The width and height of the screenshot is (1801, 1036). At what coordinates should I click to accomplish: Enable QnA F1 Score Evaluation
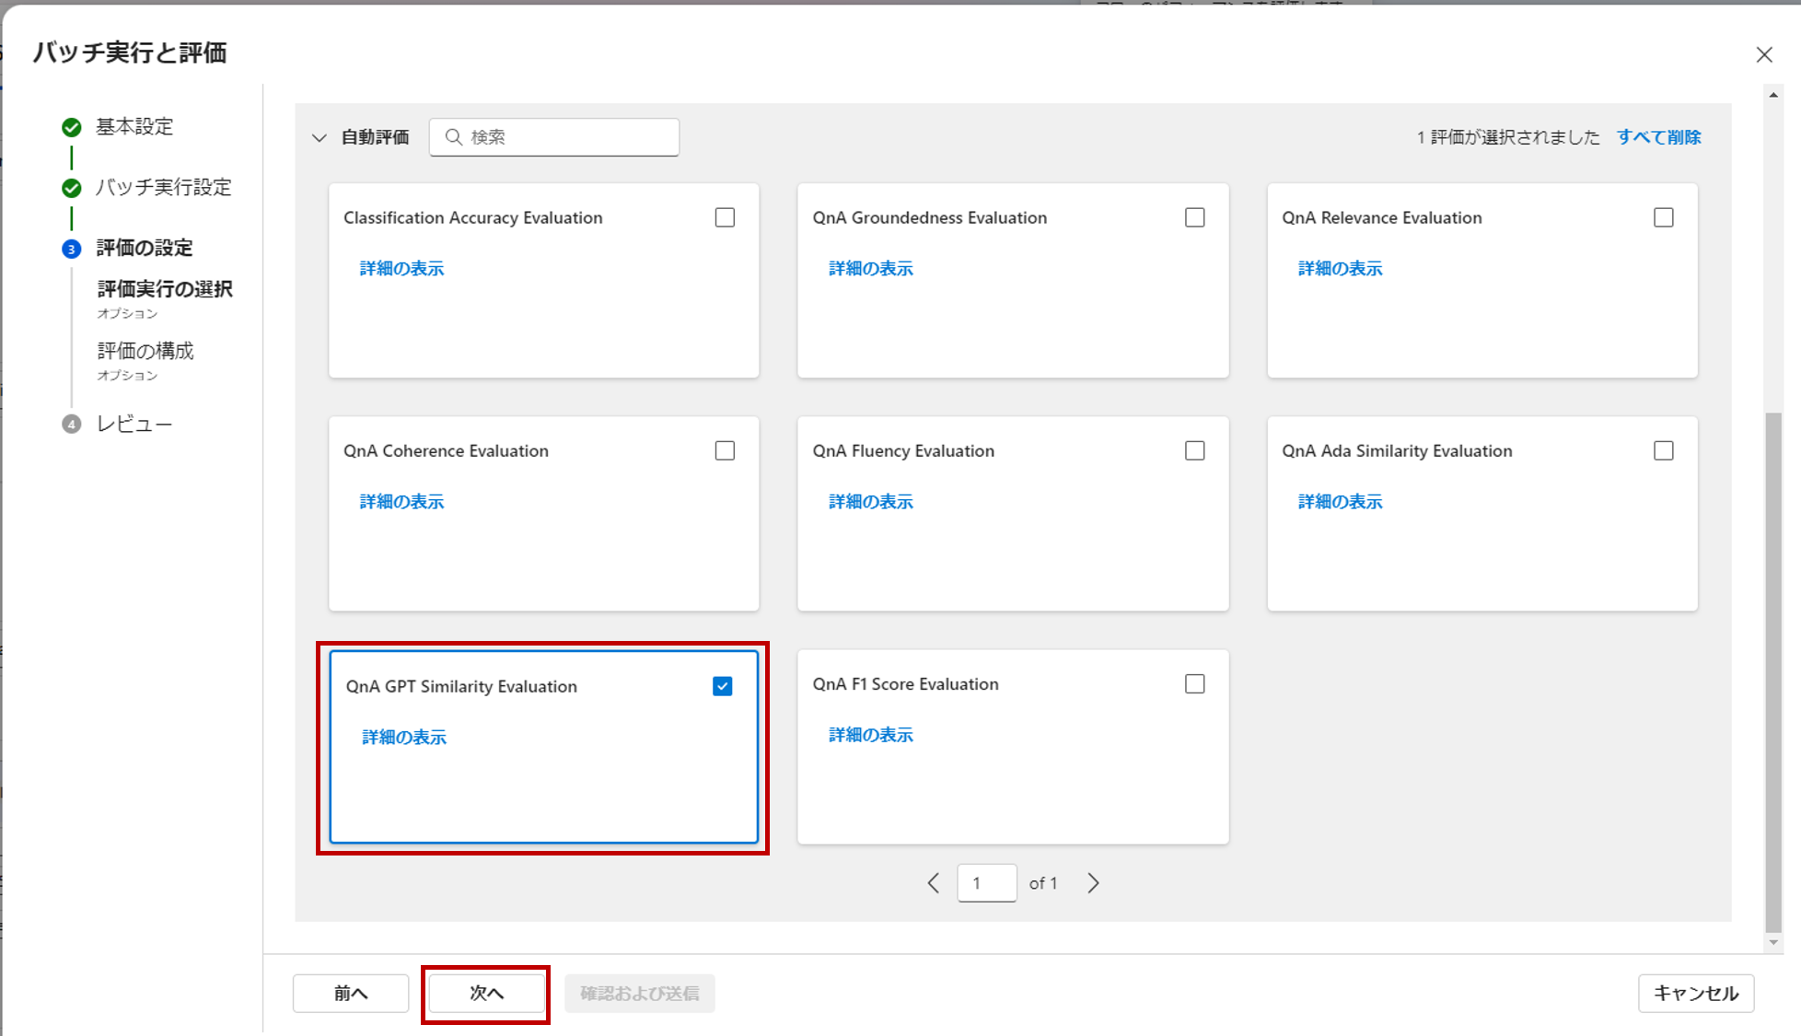(1194, 682)
